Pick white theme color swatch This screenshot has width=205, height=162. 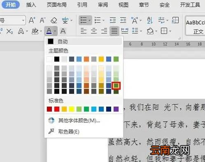pyautogui.click(x=49, y=59)
